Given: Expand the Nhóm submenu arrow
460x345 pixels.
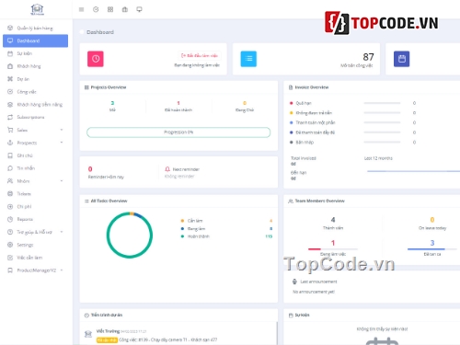Looking at the screenshot, I should click(62, 181).
